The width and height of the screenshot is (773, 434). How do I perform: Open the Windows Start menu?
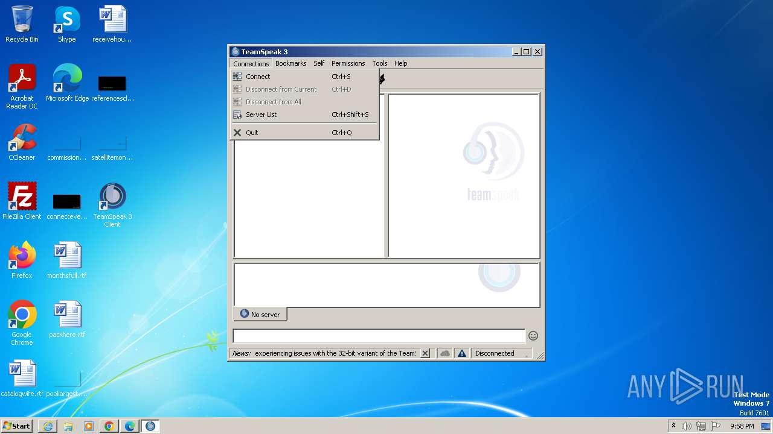16,426
